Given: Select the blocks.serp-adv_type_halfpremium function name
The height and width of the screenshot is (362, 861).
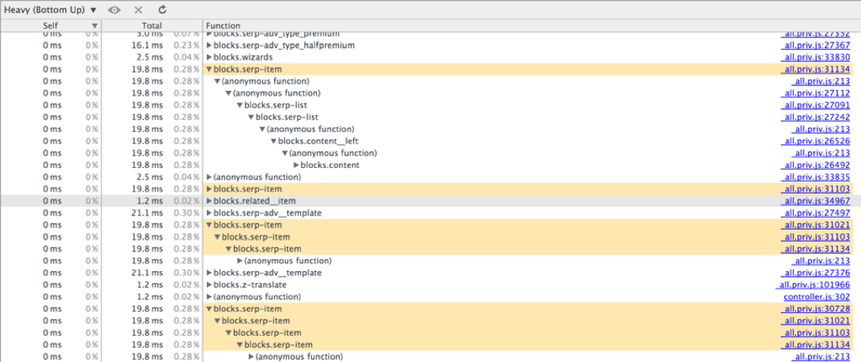Looking at the screenshot, I should tap(284, 45).
